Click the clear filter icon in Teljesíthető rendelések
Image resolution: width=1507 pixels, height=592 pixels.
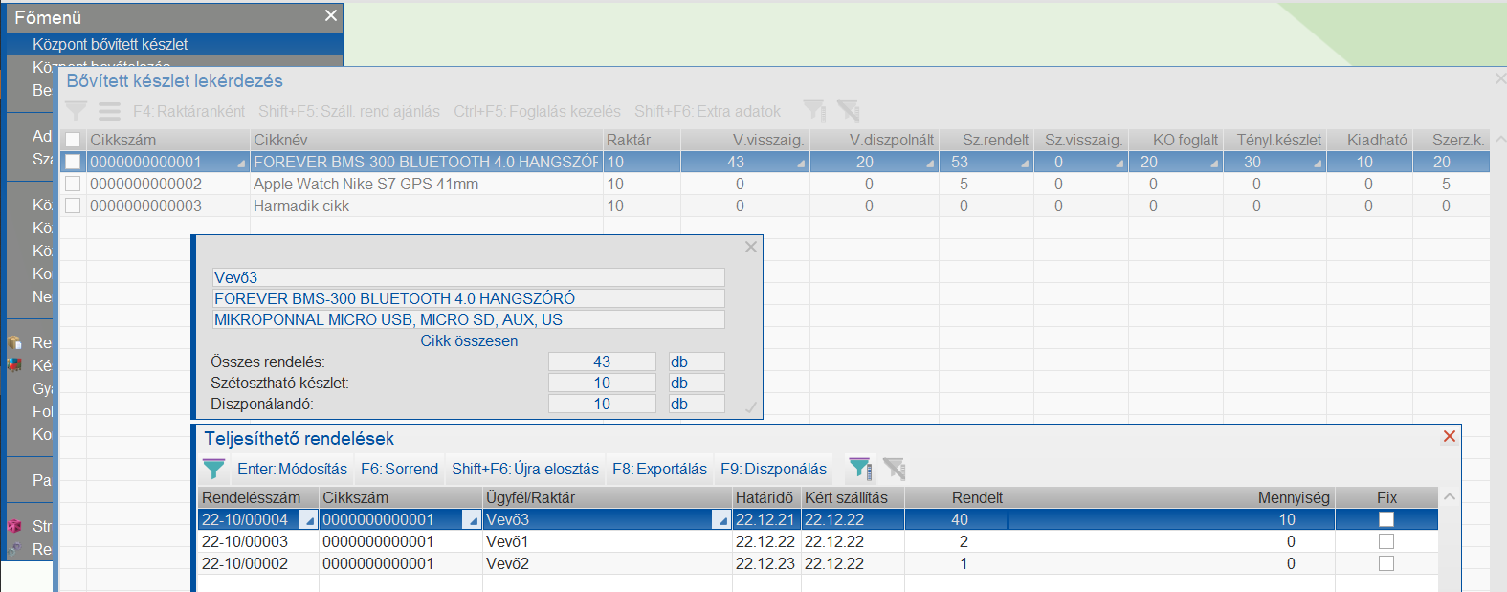[894, 469]
